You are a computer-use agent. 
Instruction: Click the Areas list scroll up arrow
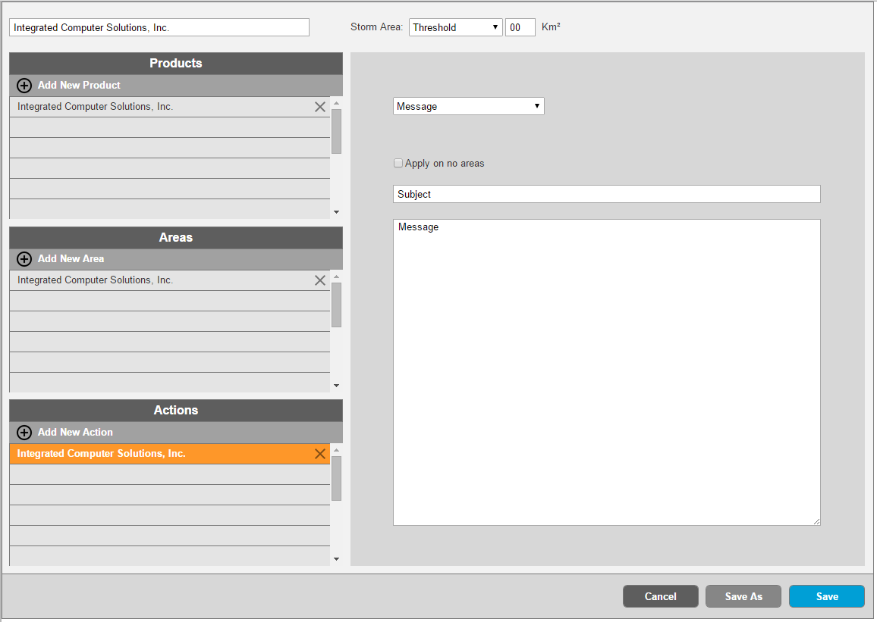(x=336, y=277)
